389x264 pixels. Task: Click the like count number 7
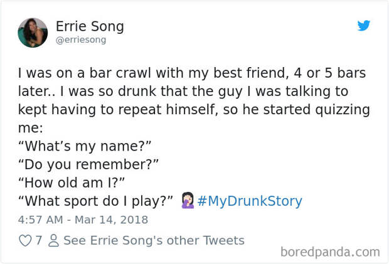coord(38,240)
